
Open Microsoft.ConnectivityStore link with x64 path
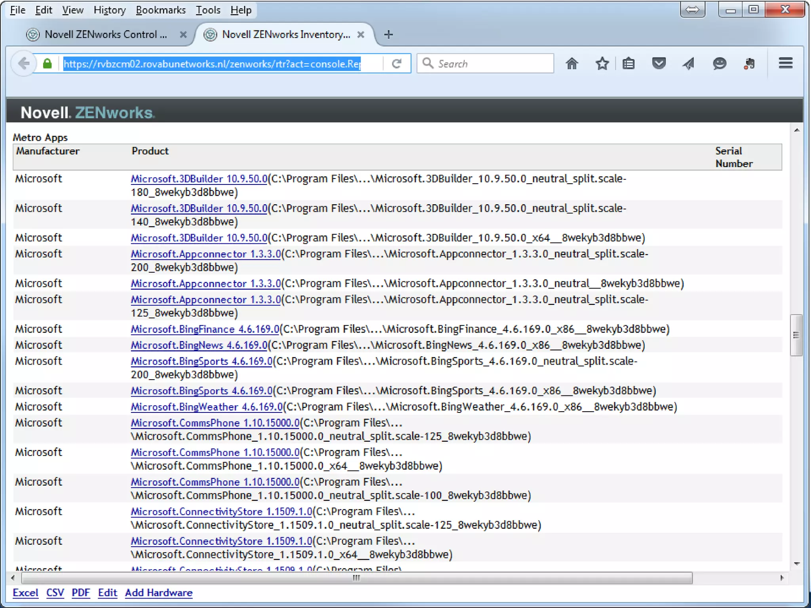point(222,541)
